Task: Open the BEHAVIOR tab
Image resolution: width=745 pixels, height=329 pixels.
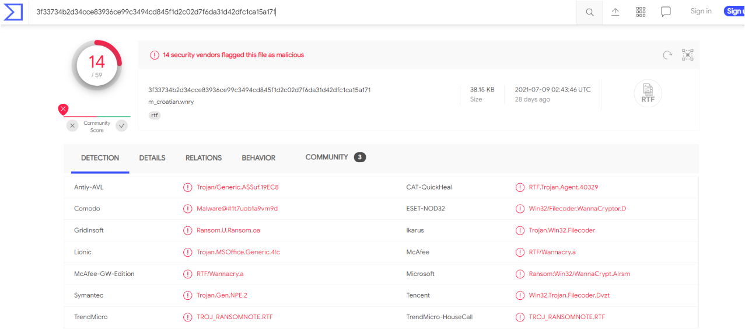Action: pyautogui.click(x=258, y=158)
